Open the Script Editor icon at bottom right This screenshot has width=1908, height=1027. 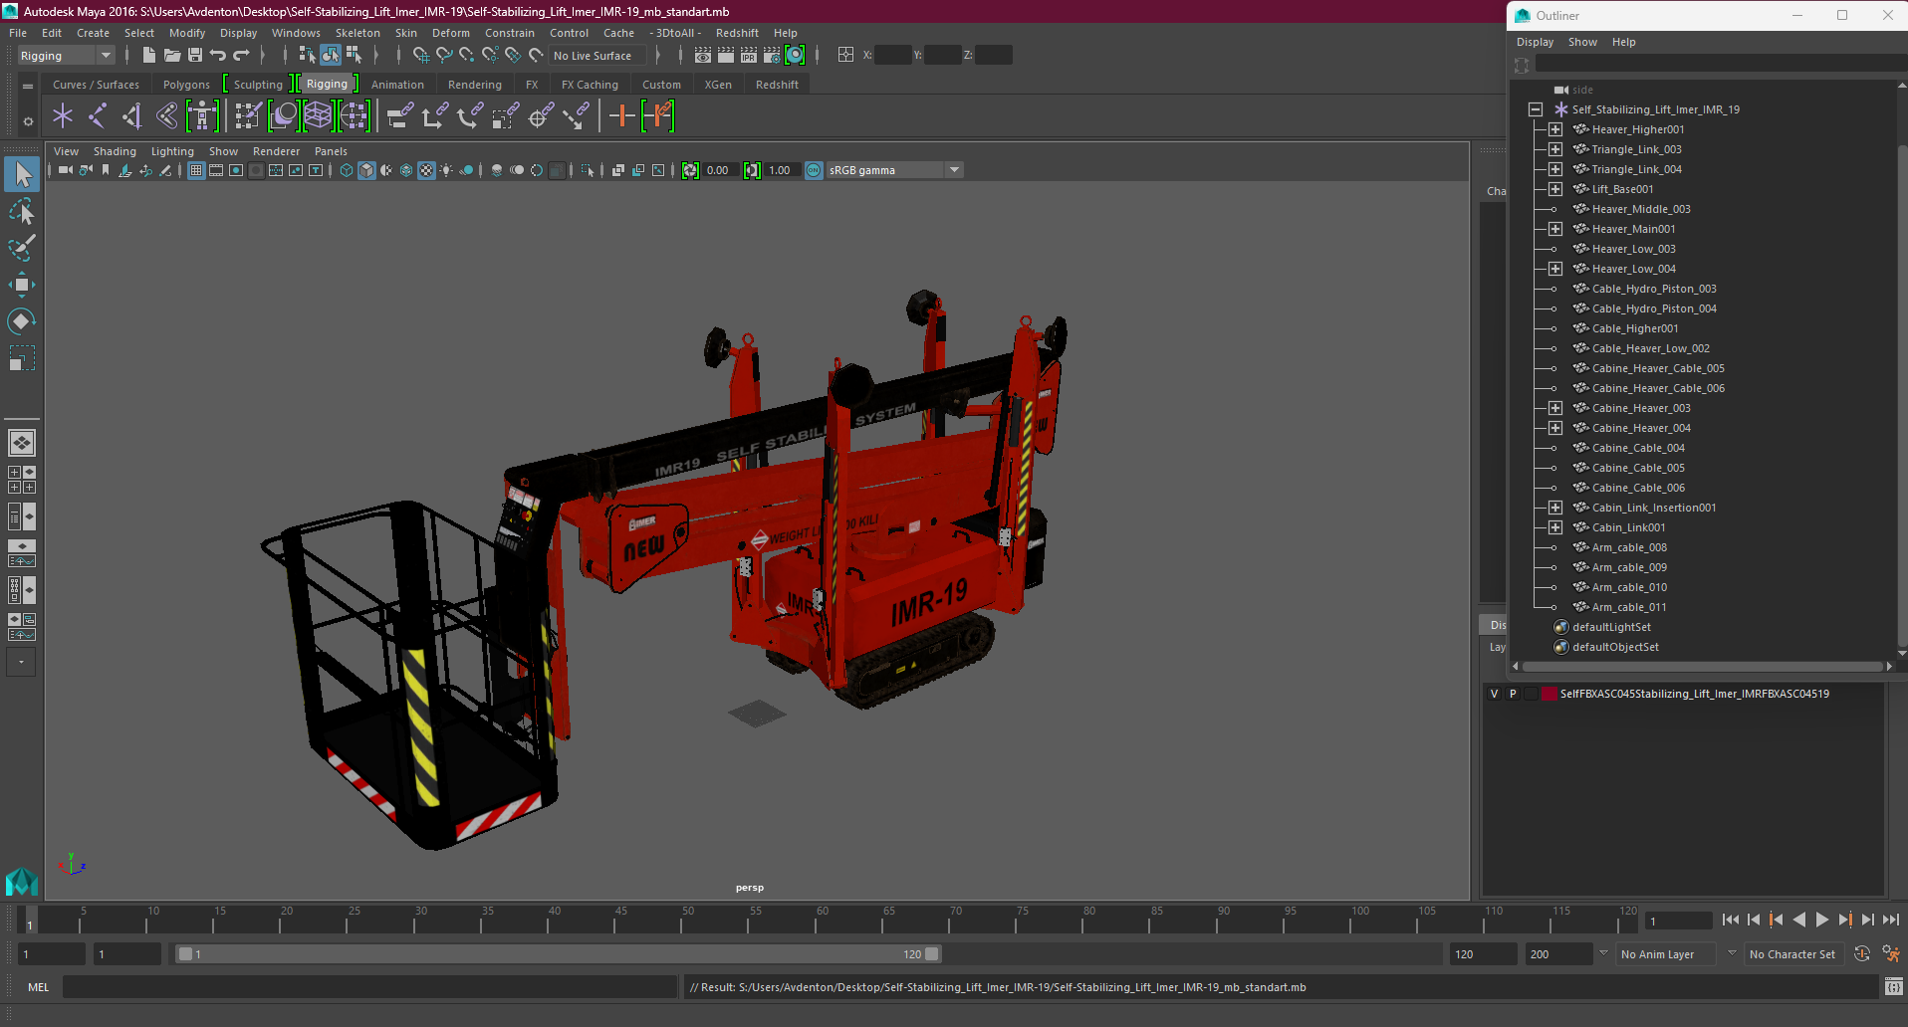click(1893, 987)
